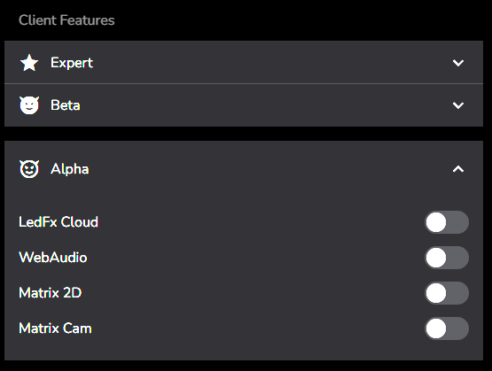Click the LedFx Cloud label

click(59, 222)
